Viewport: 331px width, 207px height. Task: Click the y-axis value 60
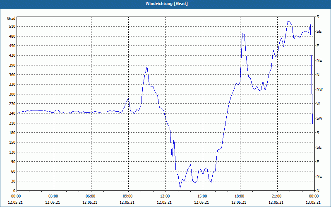pyautogui.click(x=13, y=171)
